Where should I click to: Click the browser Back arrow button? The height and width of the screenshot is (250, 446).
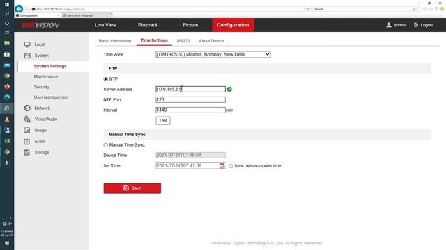[x=19, y=9]
